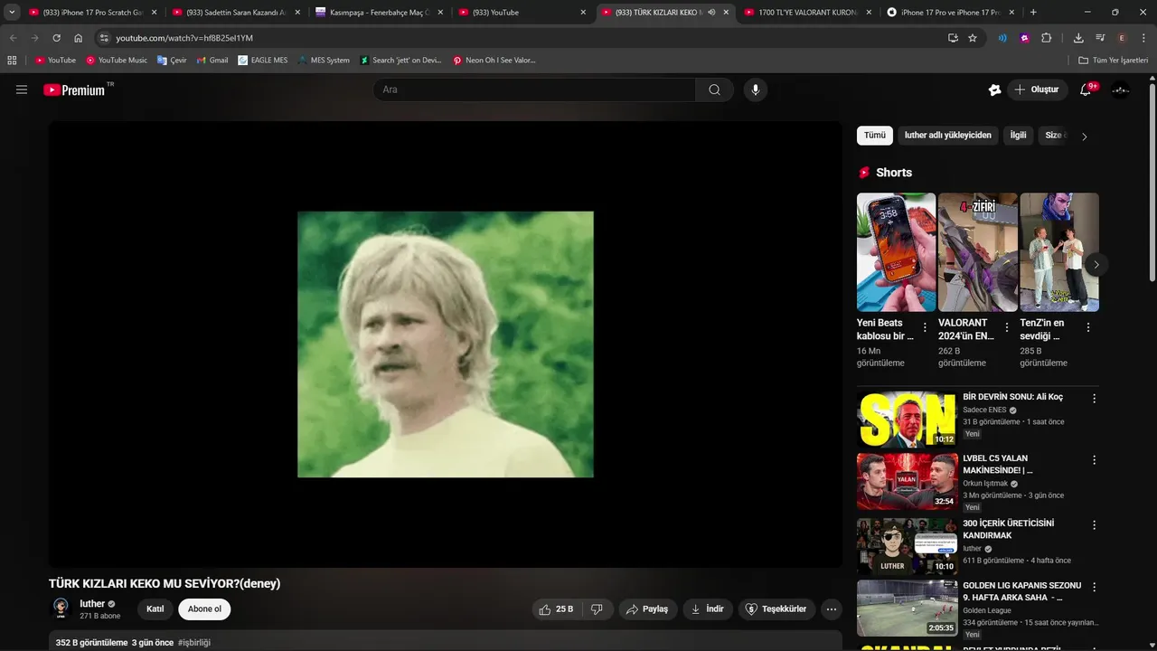
Task: Click the search magnifier button
Action: [x=715, y=90]
